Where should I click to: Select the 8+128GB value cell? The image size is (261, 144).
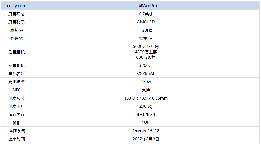click(x=146, y=114)
